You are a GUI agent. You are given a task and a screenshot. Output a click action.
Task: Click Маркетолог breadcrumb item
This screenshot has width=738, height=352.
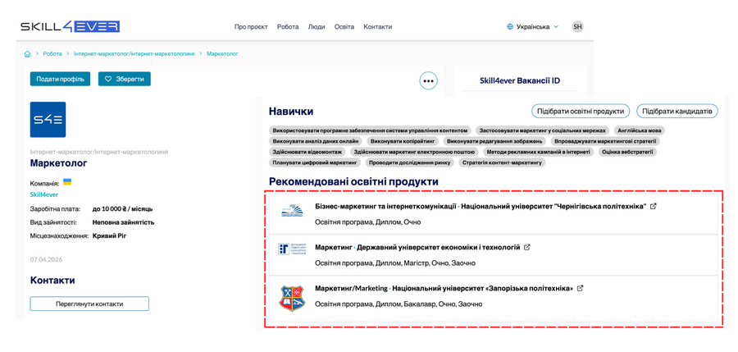coord(222,53)
